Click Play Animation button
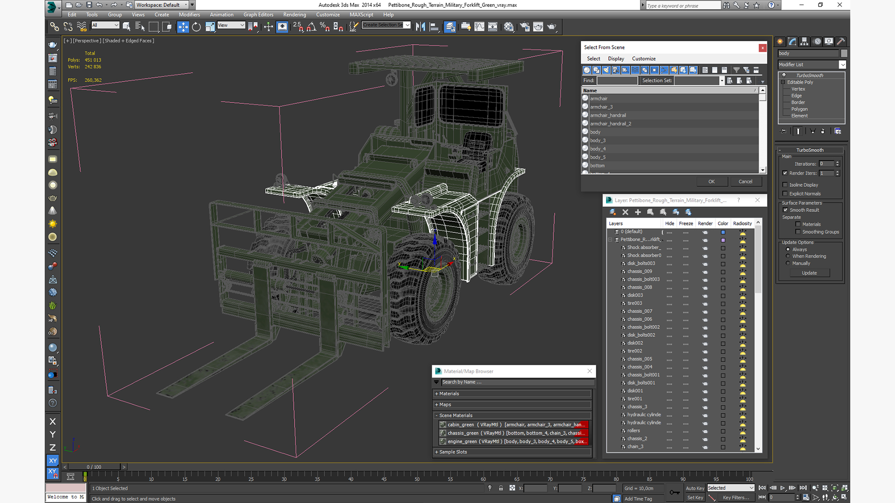 (x=783, y=488)
